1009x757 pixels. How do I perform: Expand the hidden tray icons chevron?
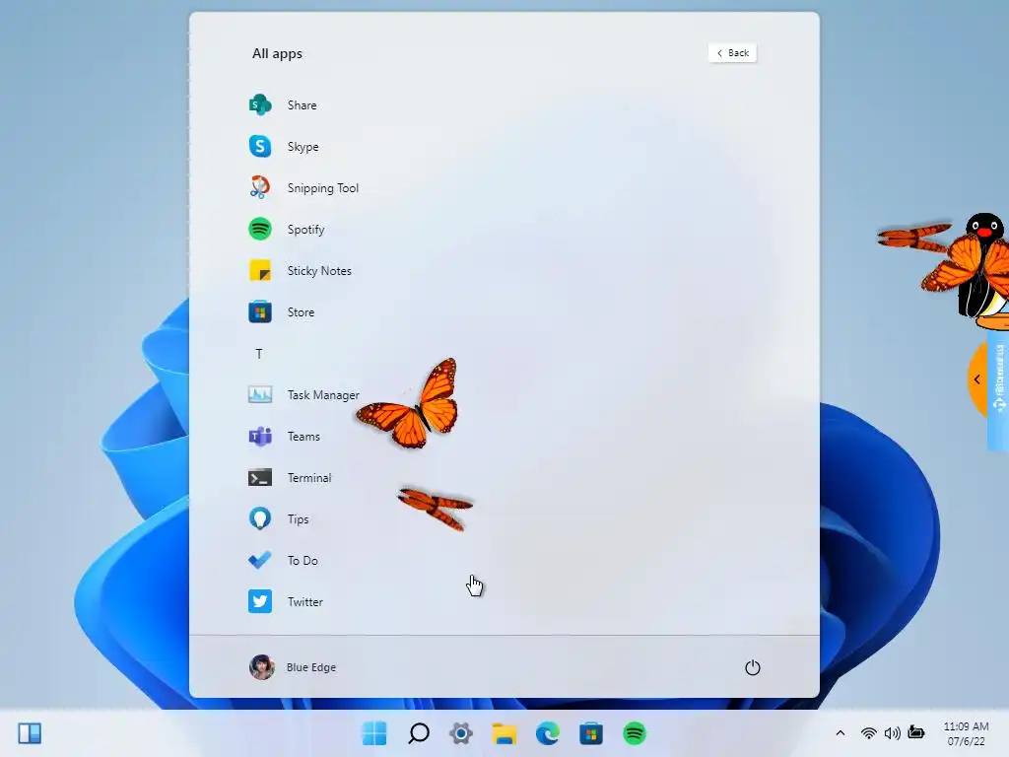[840, 733]
